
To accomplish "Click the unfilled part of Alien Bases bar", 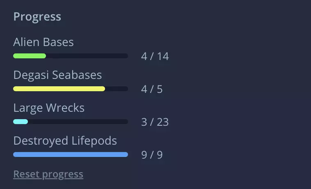I will point(87,56).
